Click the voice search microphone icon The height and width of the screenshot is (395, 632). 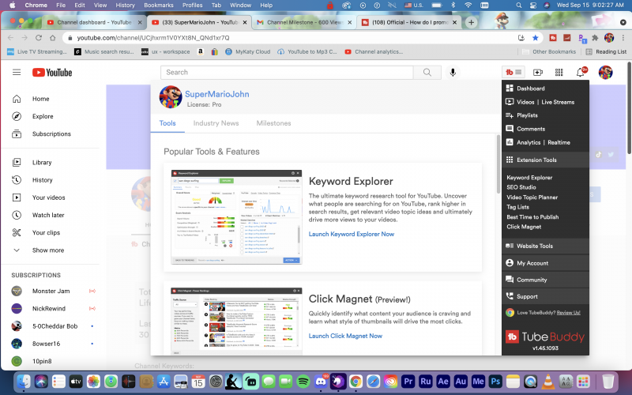click(453, 73)
